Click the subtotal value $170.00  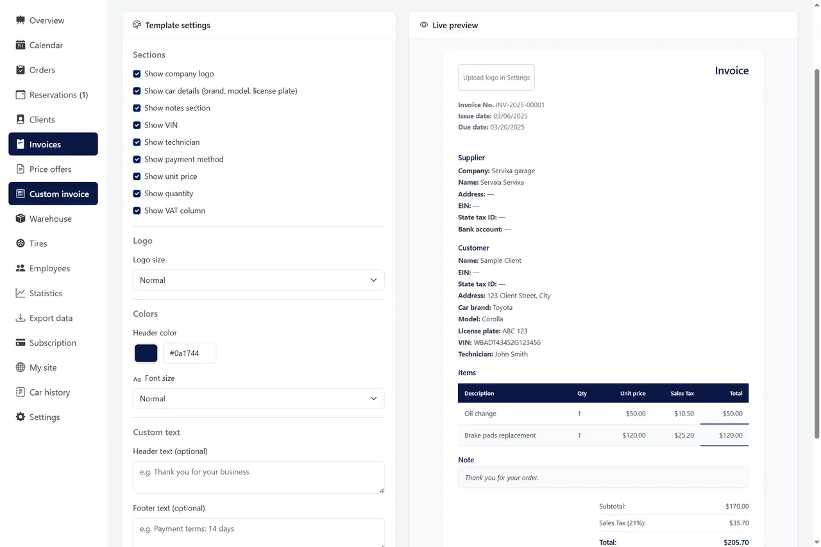(x=737, y=507)
